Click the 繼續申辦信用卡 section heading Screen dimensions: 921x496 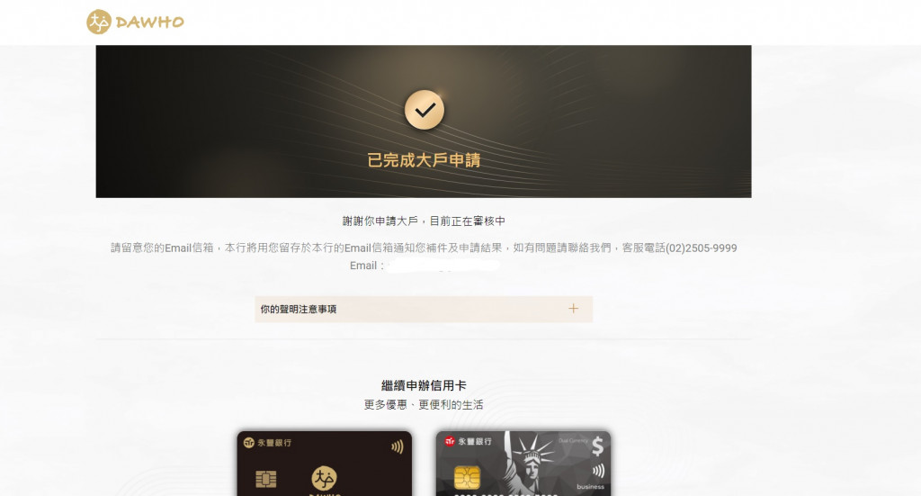(x=425, y=385)
